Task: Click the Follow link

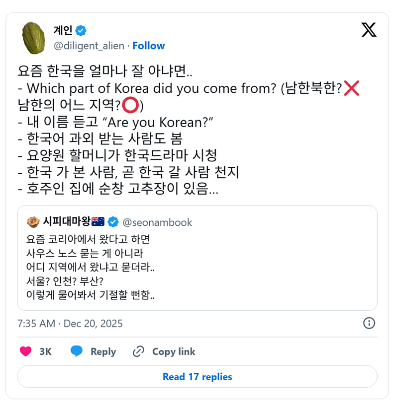Action: [148, 46]
